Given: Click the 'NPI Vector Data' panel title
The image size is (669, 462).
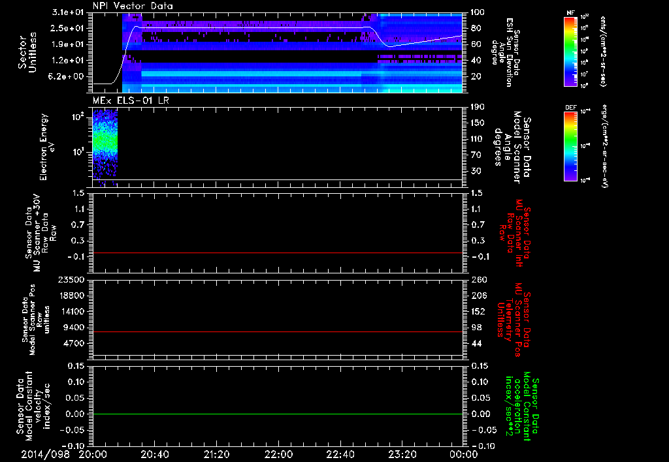Looking at the screenshot, I should point(133,6).
